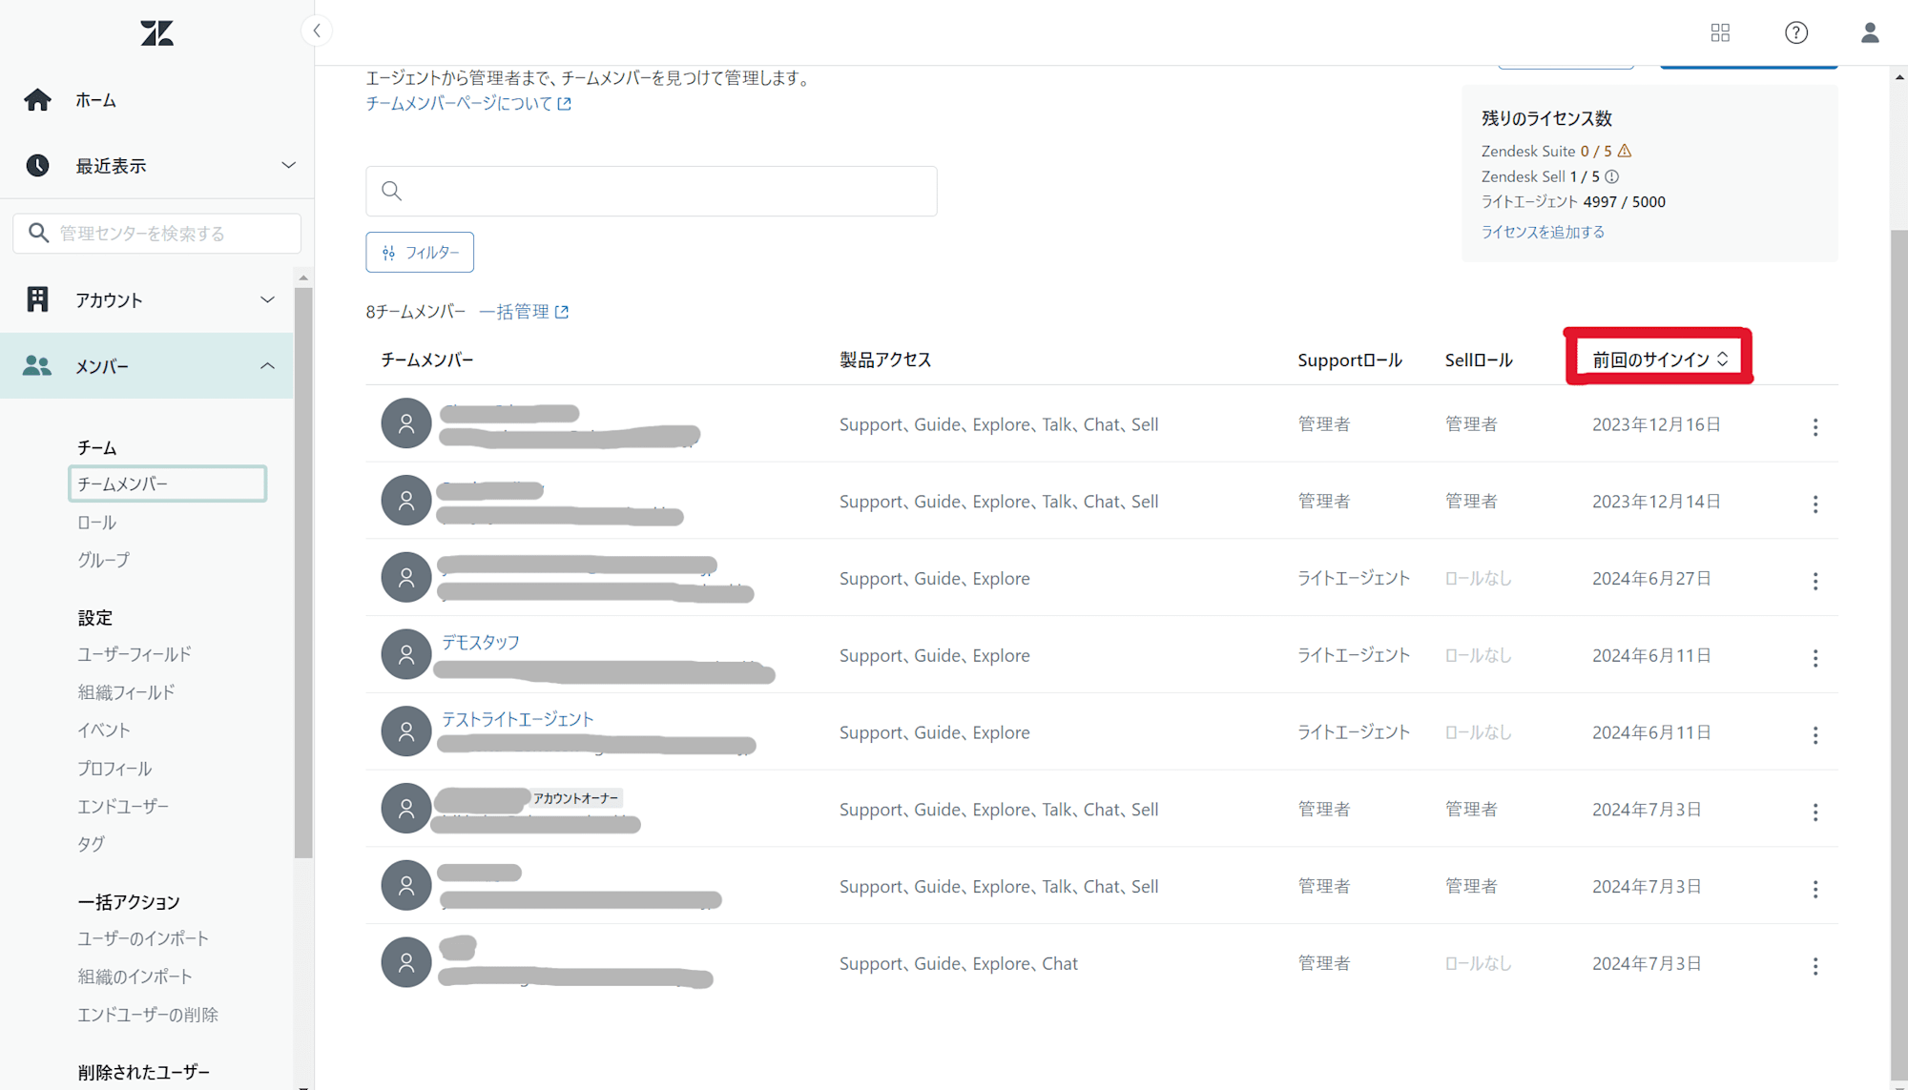
Task: Click the Zendesk logo icon
Action: click(x=157, y=33)
